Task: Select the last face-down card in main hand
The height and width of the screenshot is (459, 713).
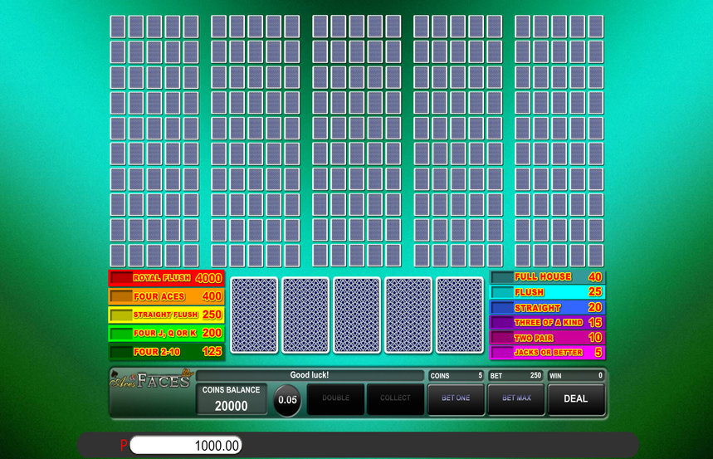Action: point(460,315)
